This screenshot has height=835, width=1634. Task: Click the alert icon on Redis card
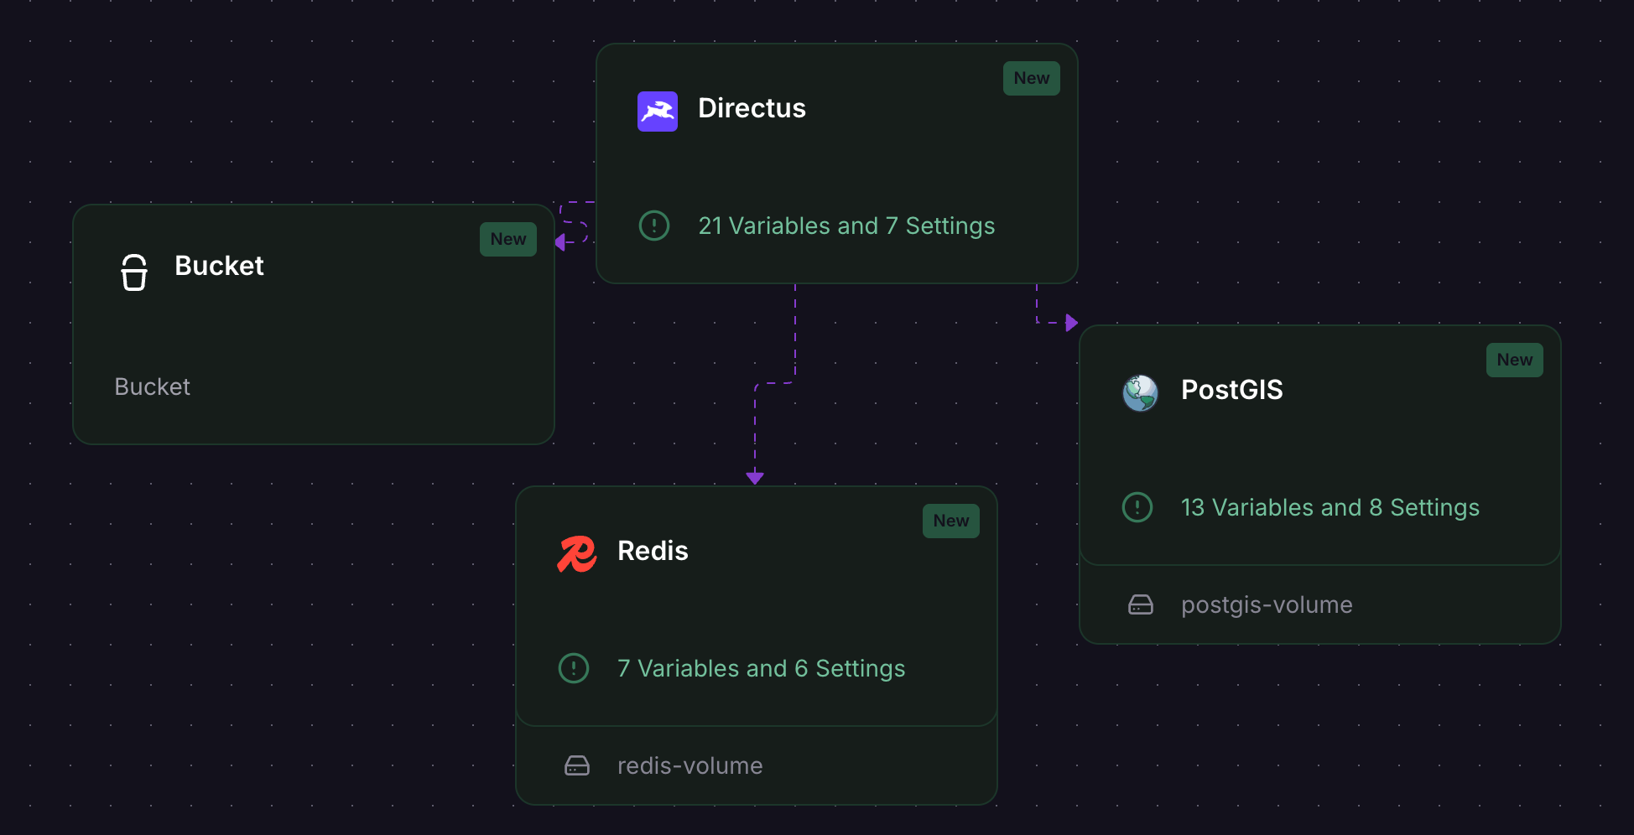(x=574, y=668)
